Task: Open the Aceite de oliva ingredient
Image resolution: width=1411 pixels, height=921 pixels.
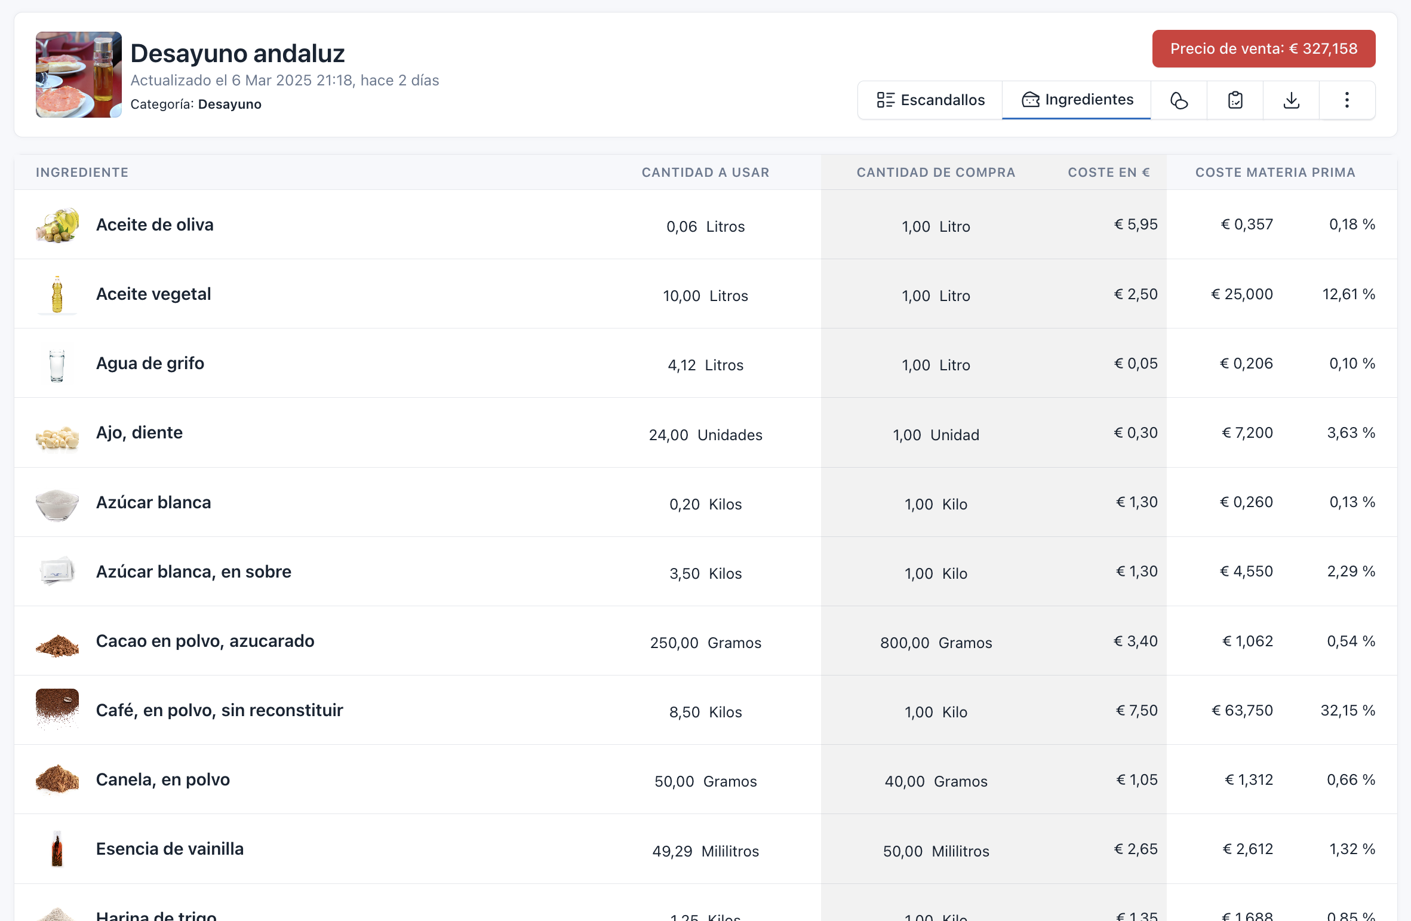Action: click(155, 225)
